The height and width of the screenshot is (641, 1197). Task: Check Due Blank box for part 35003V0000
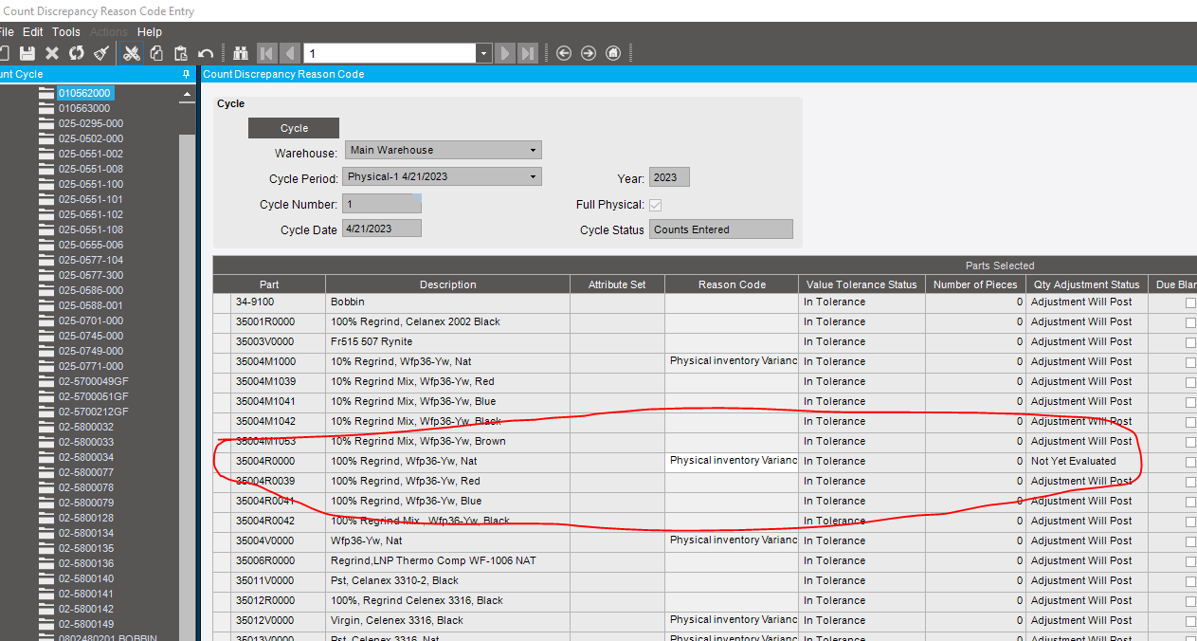pyautogui.click(x=1190, y=342)
